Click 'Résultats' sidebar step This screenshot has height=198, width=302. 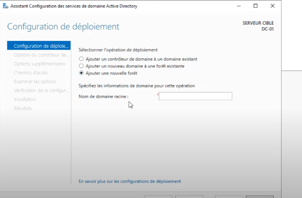click(23, 108)
